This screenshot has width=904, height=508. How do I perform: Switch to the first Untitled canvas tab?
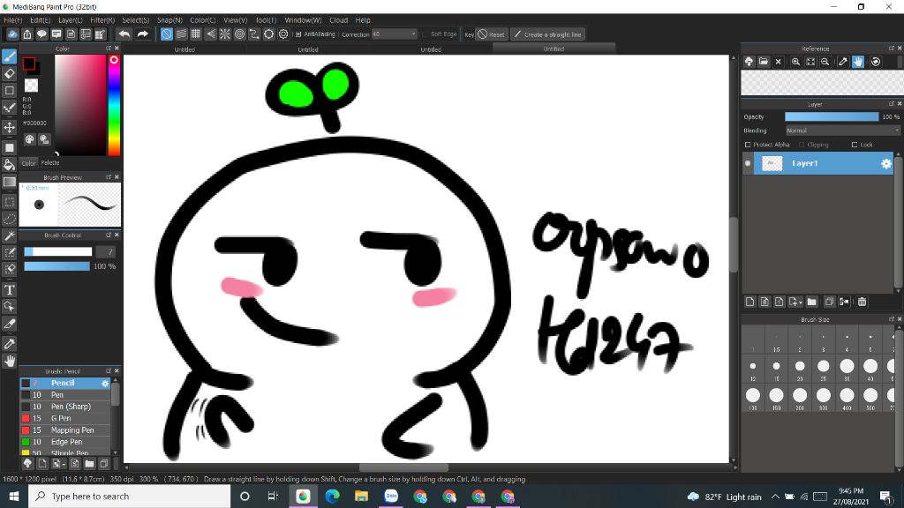185,49
